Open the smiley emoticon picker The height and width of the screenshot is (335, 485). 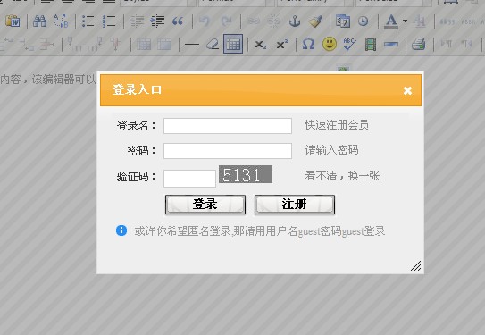[x=330, y=44]
